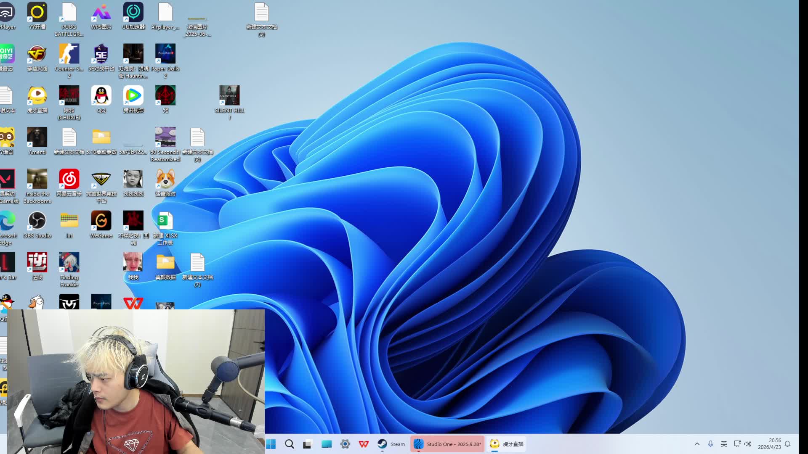Open the clock and date panel
The image size is (808, 454).
(769, 444)
